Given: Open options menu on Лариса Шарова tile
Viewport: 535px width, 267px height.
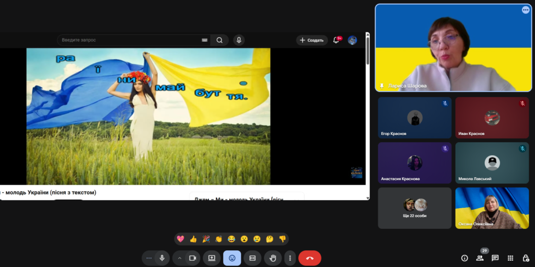Looking at the screenshot, I should click(525, 10).
